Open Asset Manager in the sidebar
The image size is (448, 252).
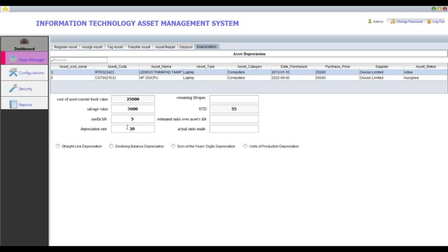click(x=25, y=58)
